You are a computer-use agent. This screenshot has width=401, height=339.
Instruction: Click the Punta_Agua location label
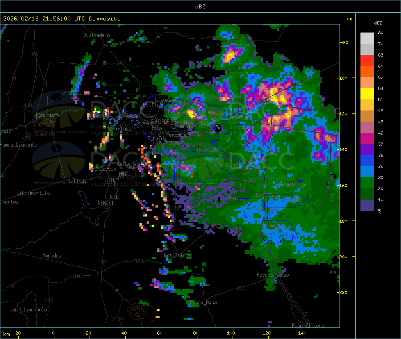(203, 302)
